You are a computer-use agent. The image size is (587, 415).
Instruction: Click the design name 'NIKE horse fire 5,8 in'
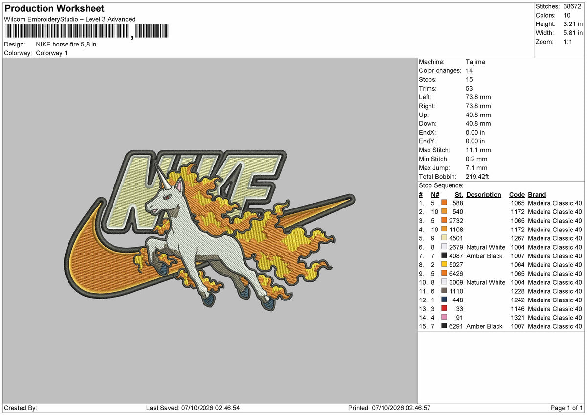(x=66, y=44)
